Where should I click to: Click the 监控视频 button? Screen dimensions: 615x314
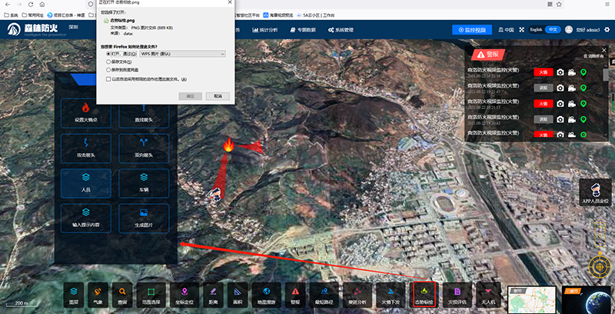(x=472, y=30)
